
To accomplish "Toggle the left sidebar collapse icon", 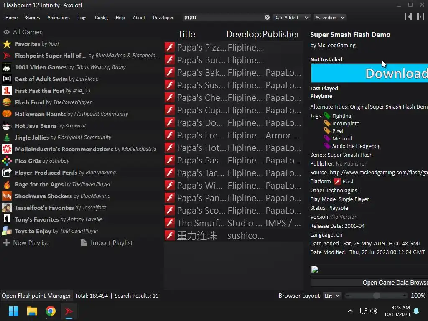I will point(409,17).
